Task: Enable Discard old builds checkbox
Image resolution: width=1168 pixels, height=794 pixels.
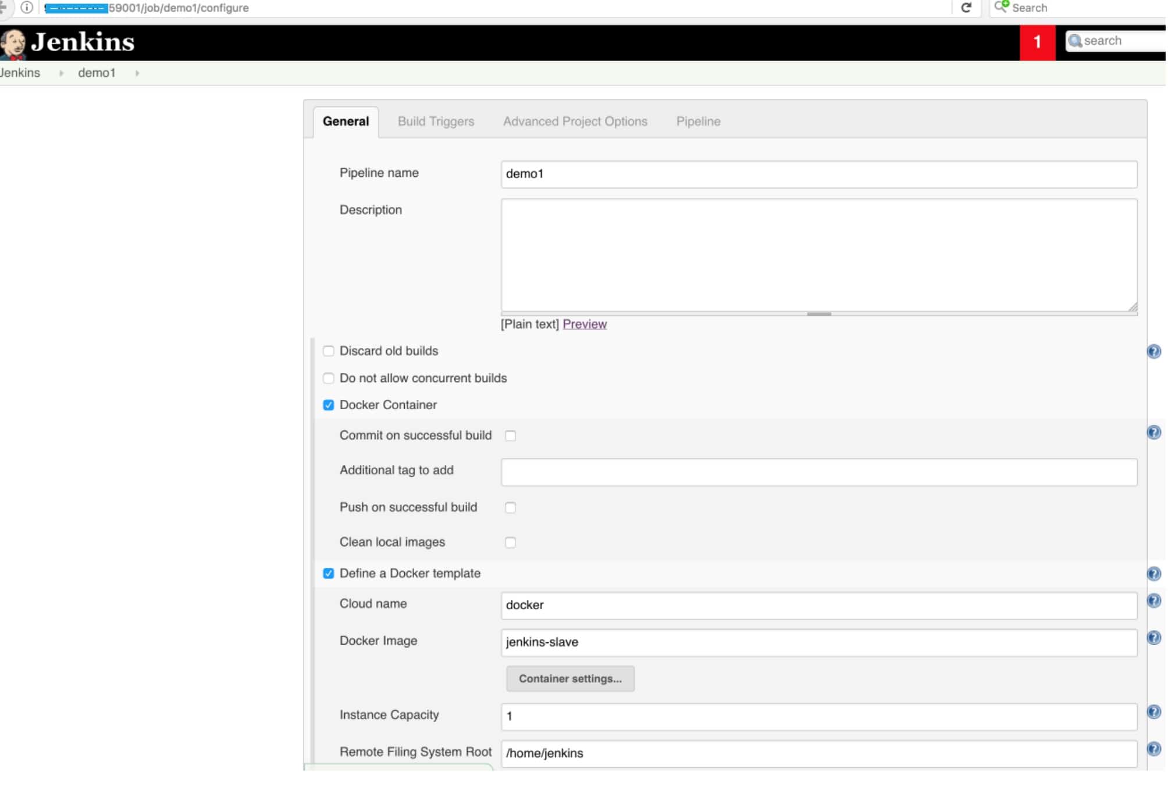Action: pos(329,351)
